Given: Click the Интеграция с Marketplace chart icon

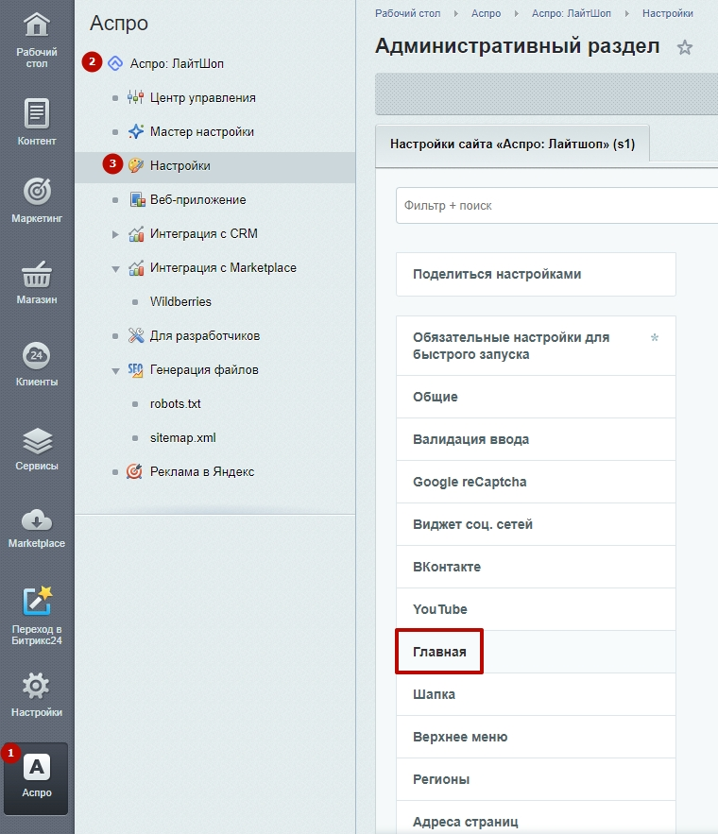Looking at the screenshot, I should click(x=136, y=267).
